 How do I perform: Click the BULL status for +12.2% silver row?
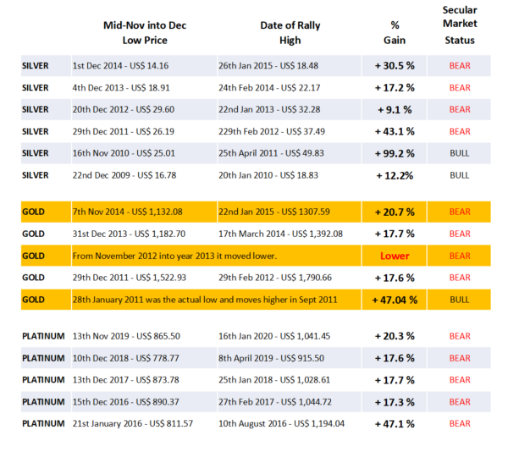459,175
